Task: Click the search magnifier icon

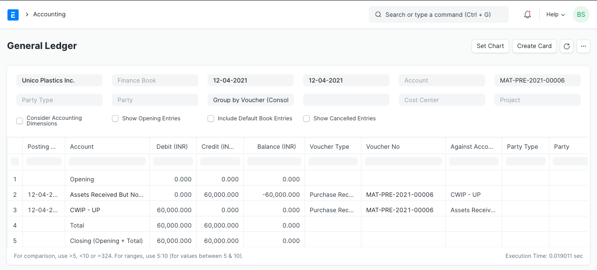Action: 378,14
